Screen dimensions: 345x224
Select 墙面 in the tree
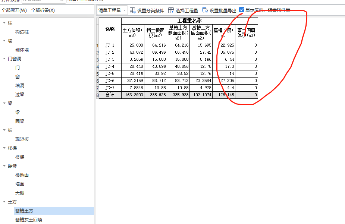(x=20, y=184)
